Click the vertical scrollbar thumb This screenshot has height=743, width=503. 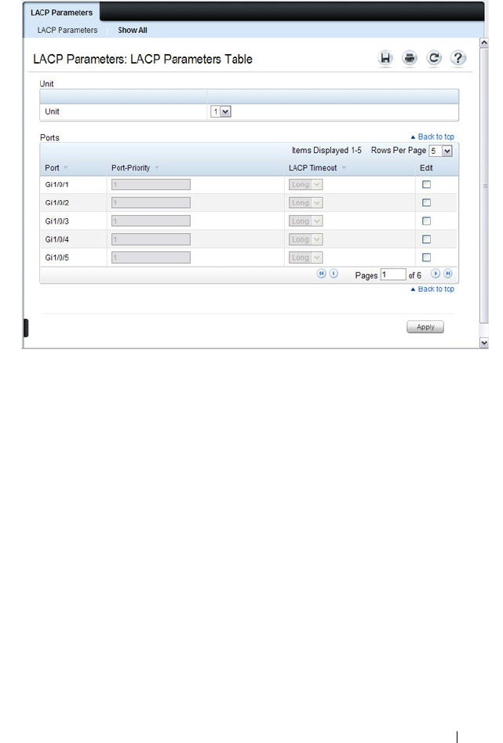(484, 185)
